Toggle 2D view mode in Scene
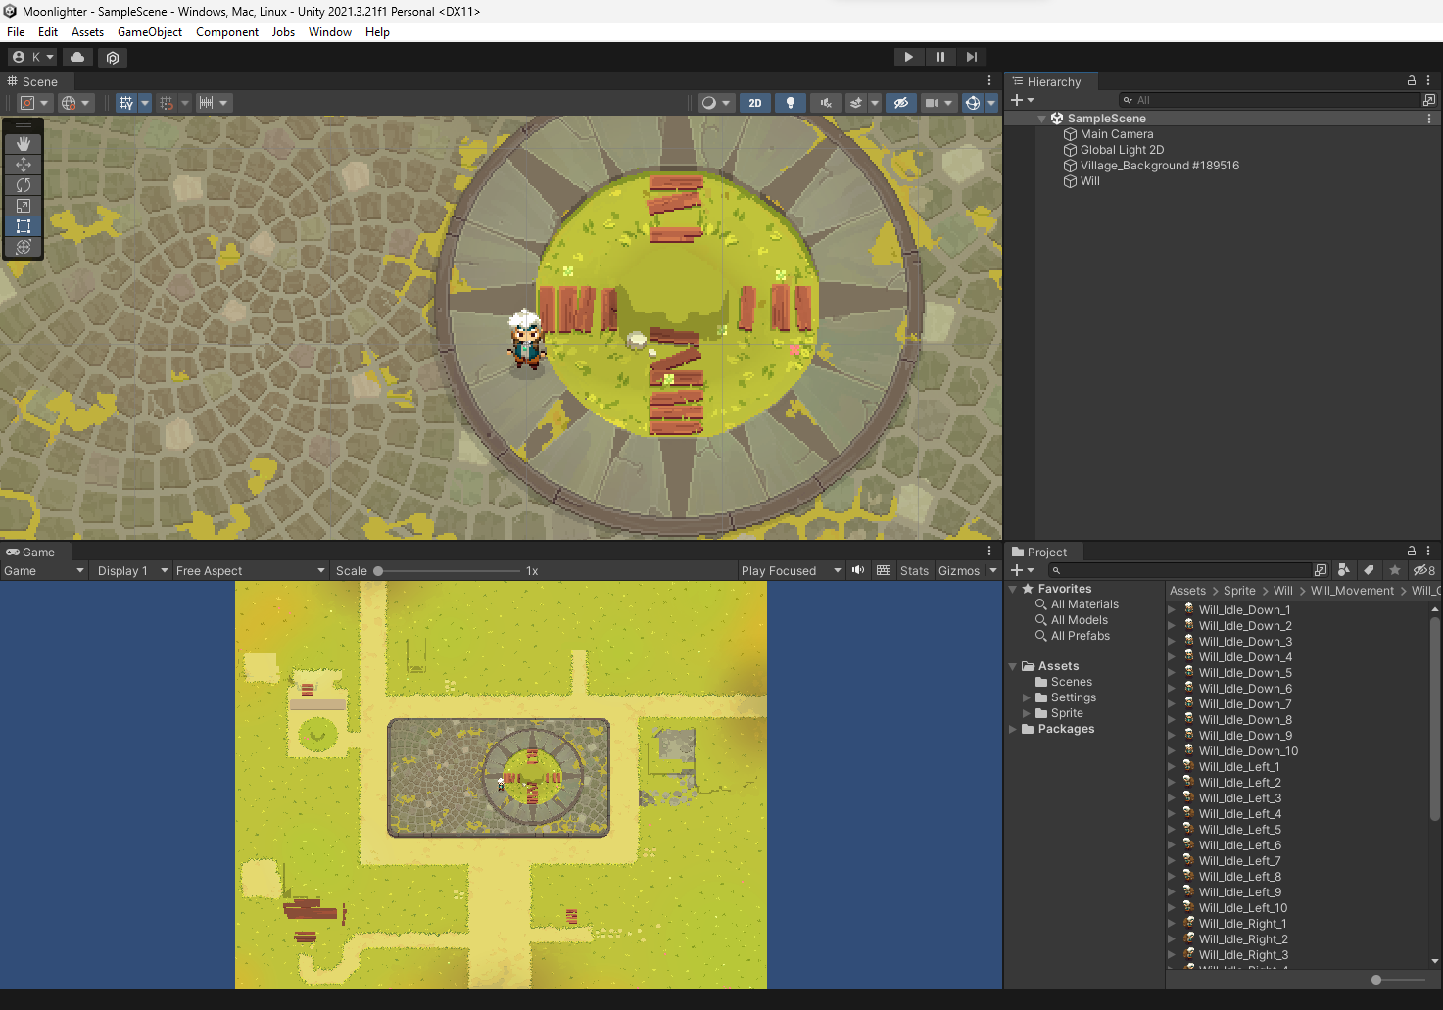Image resolution: width=1443 pixels, height=1010 pixels. [x=754, y=103]
